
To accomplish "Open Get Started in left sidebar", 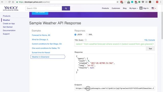I will click(x=8, y=27).
